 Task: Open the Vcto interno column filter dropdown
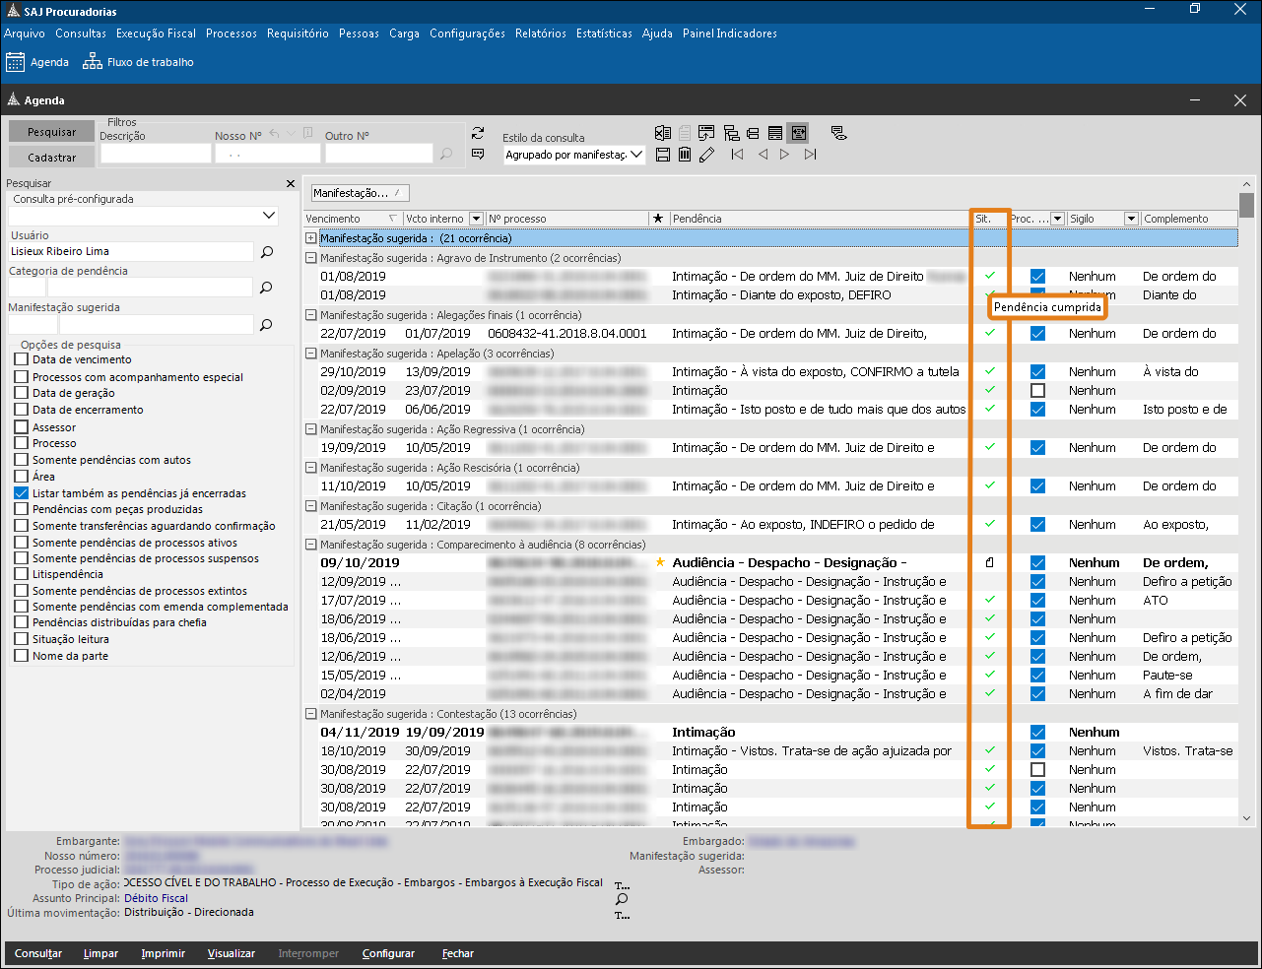[476, 219]
